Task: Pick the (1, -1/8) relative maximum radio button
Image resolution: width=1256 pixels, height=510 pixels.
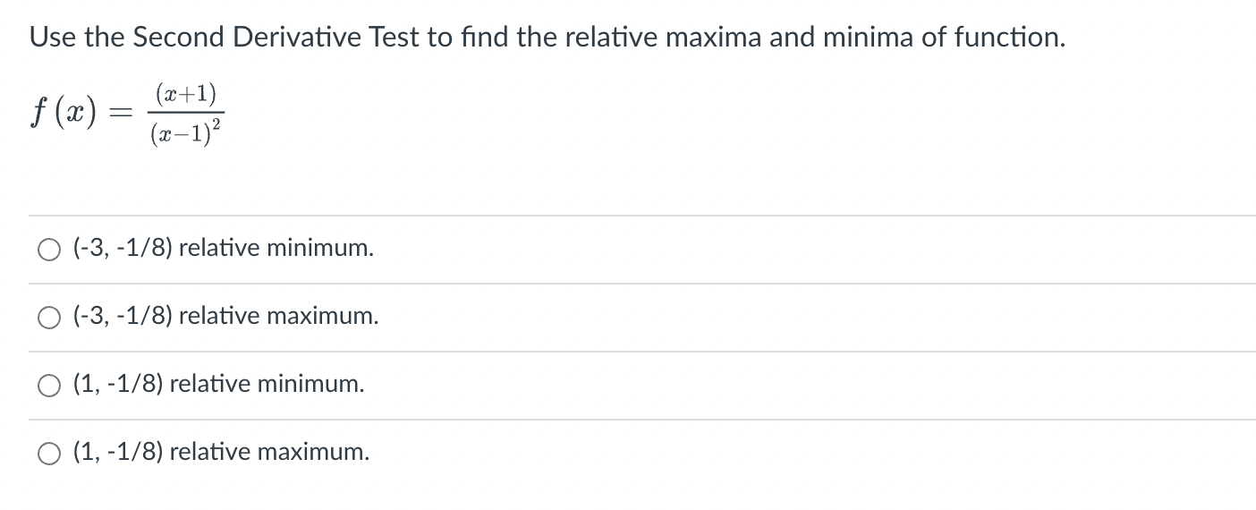Action: 48,454
